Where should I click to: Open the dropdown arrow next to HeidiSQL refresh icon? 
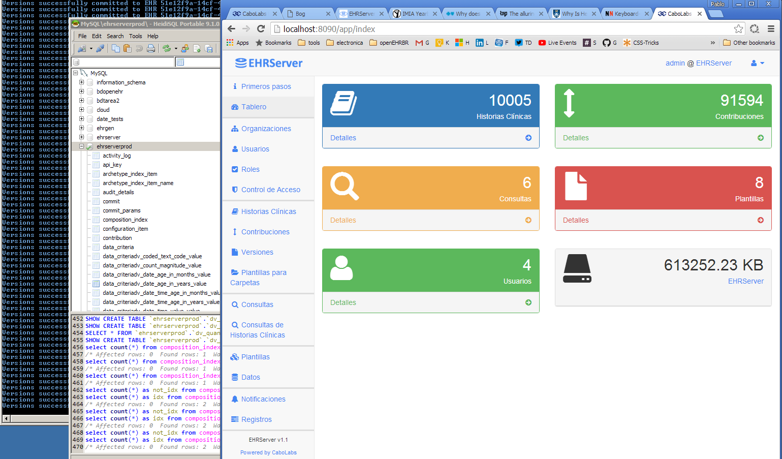(x=176, y=49)
